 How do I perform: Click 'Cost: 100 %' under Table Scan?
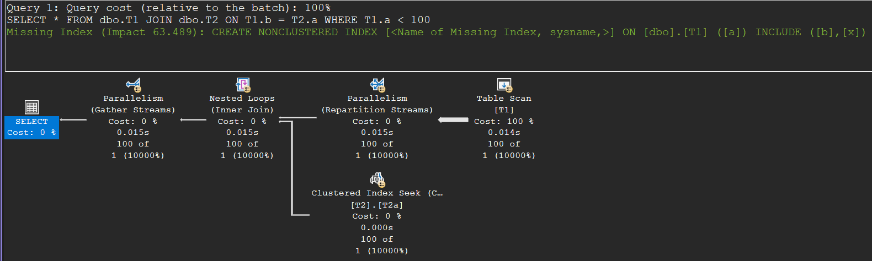click(504, 121)
